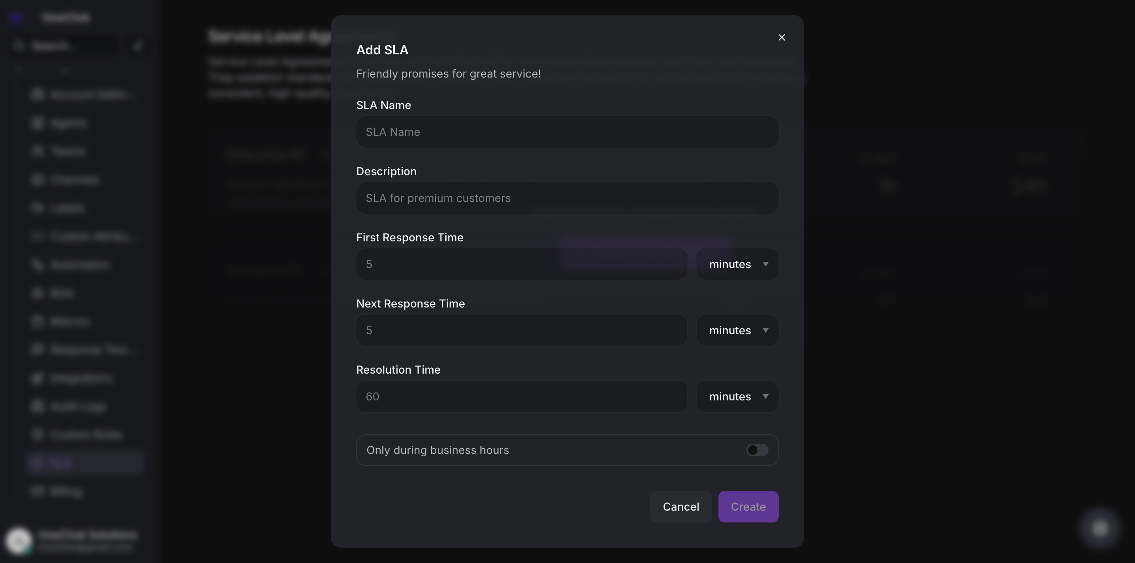The width and height of the screenshot is (1135, 563).
Task: Click the Bots icon in sidebar
Action: (37, 293)
